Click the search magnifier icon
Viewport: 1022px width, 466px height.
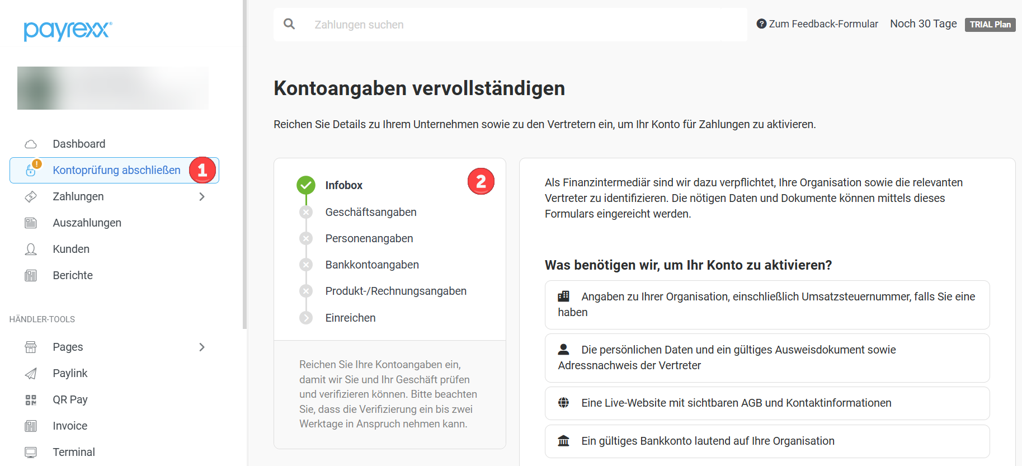click(289, 24)
